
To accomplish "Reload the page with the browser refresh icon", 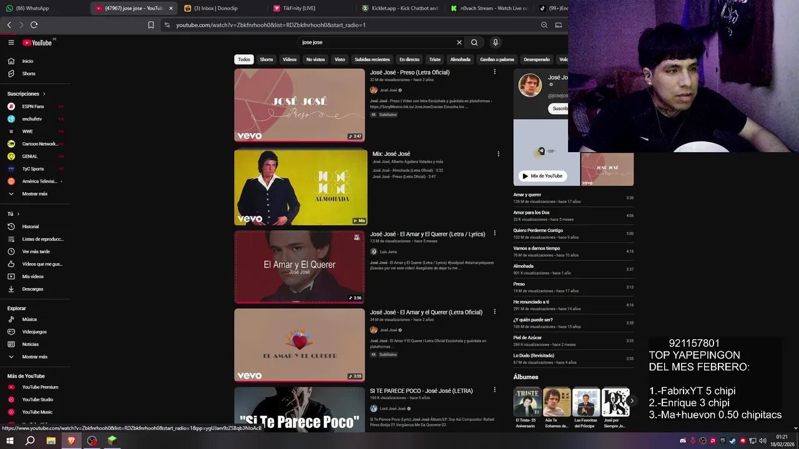I will (34, 25).
